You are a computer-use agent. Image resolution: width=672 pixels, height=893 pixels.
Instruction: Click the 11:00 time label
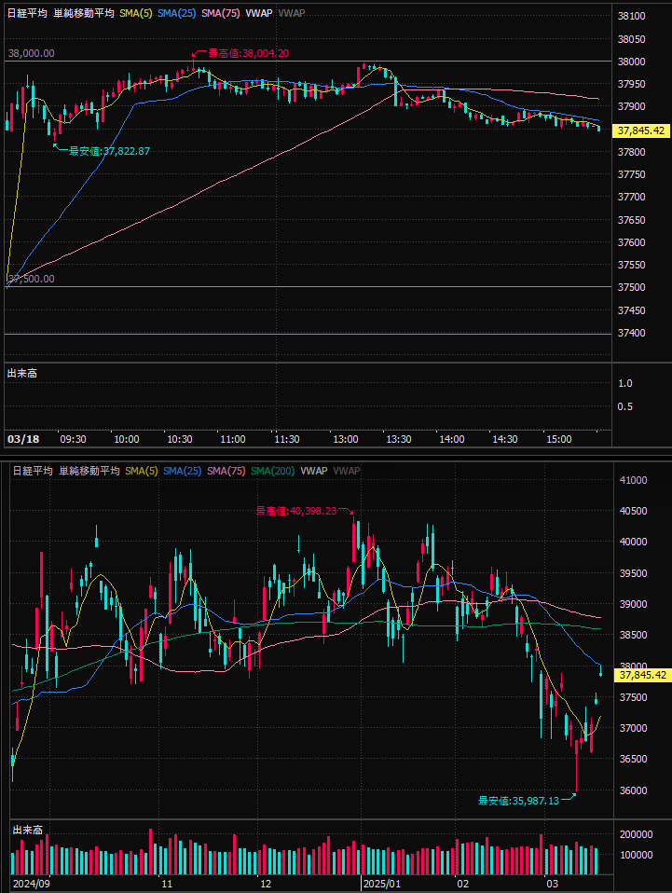233,439
